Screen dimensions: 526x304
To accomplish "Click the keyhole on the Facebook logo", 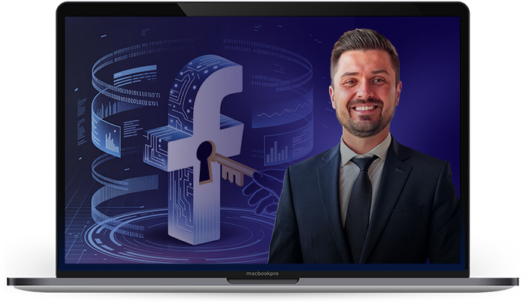I will (205, 163).
